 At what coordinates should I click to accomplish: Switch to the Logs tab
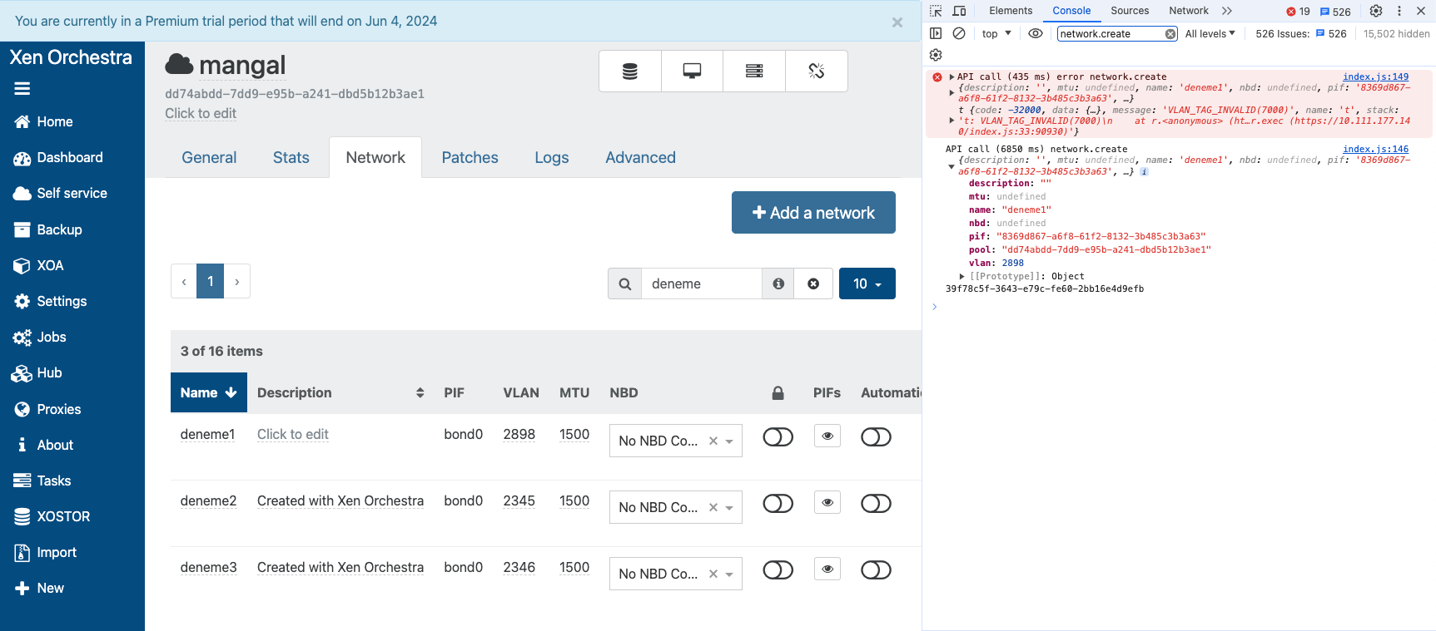click(x=551, y=157)
